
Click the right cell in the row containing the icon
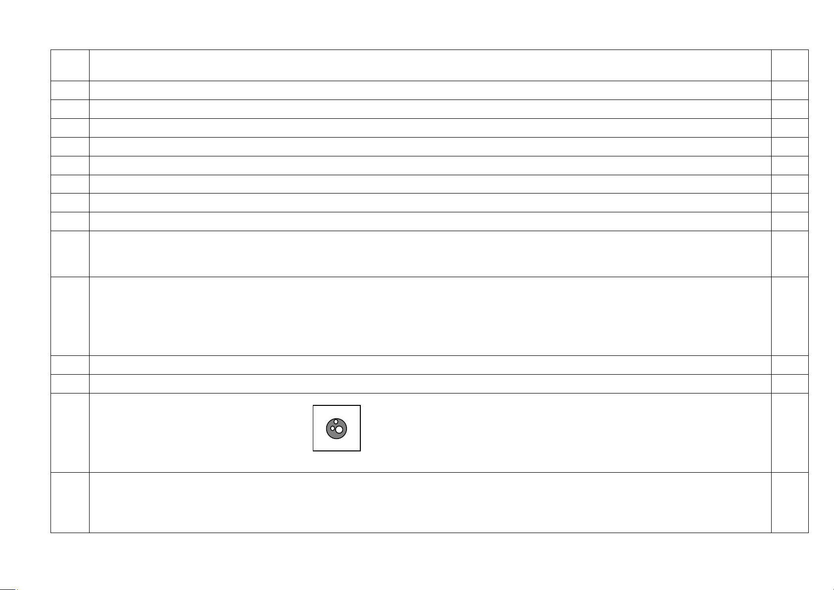(789, 433)
